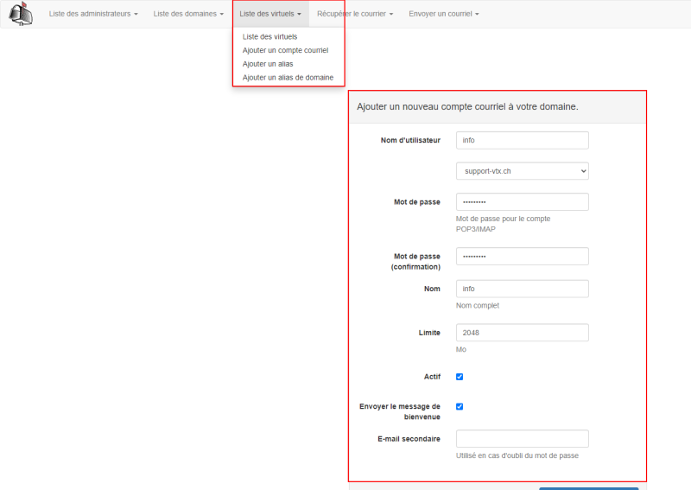The width and height of the screenshot is (691, 490).
Task: Open the support-vtx.ch domain selector
Action: coord(523,171)
